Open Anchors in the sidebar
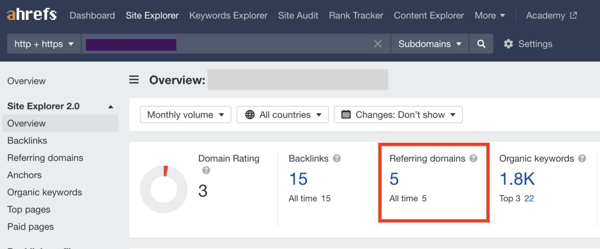Screen dimensions: 600x249 pyautogui.click(x=24, y=175)
